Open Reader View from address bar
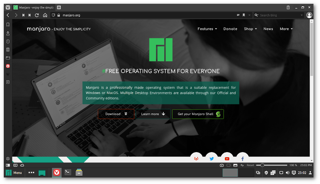This screenshot has width=320, height=184. pyautogui.click(x=238, y=15)
